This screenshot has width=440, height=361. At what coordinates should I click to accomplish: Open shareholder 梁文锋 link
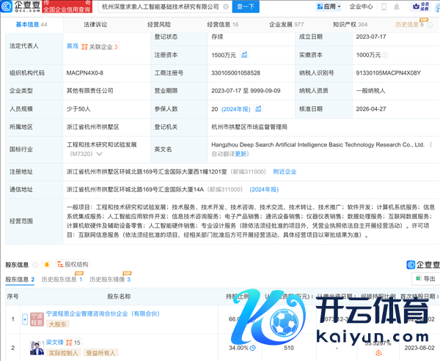tap(55, 343)
